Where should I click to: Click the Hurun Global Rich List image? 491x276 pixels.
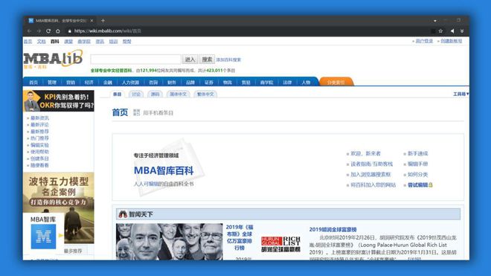pos(280,244)
